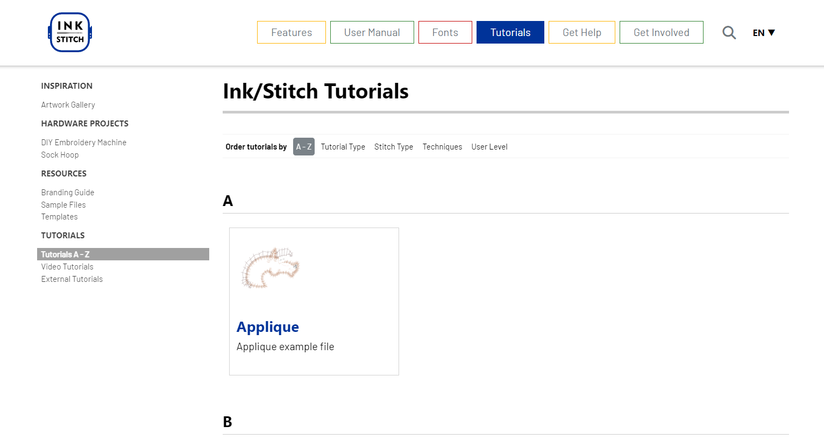Open External Tutorials sidebar link
The image size is (824, 440).
pos(72,279)
